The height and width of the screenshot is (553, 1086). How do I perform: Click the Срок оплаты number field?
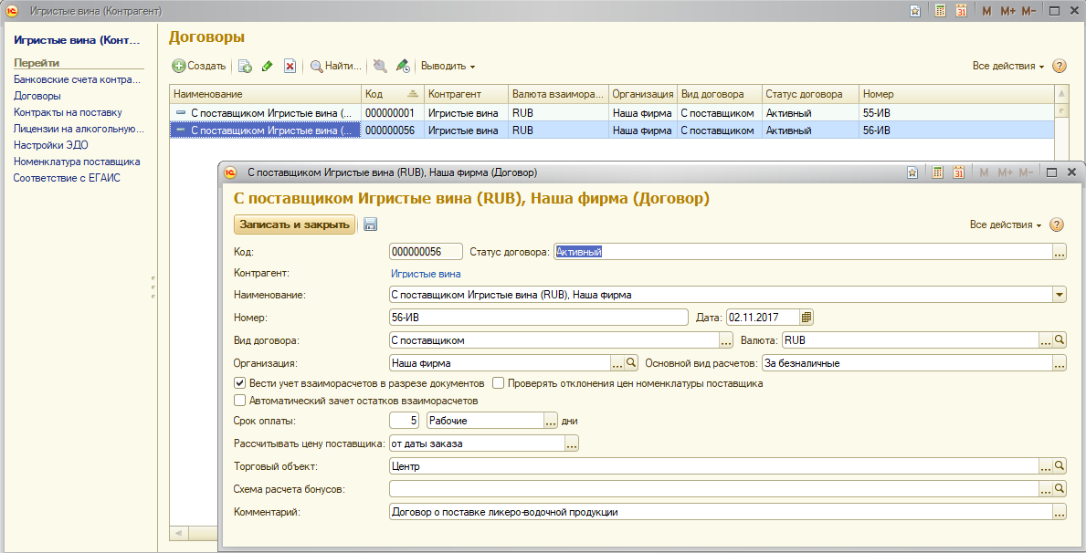(x=406, y=420)
